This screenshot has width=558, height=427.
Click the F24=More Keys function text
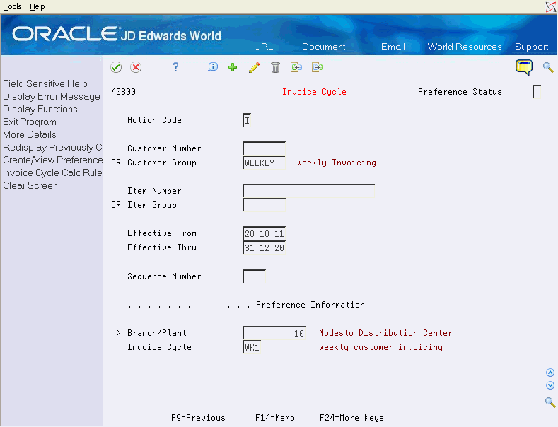tap(351, 418)
